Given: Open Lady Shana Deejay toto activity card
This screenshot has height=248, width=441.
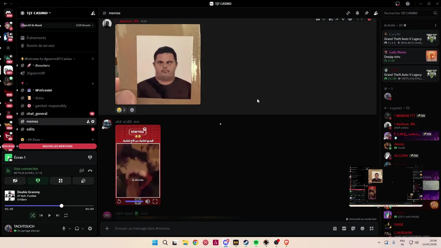Looking at the screenshot, I should tap(411, 56).
